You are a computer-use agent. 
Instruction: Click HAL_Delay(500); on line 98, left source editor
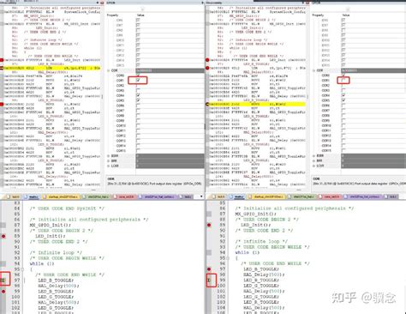coord(58,286)
